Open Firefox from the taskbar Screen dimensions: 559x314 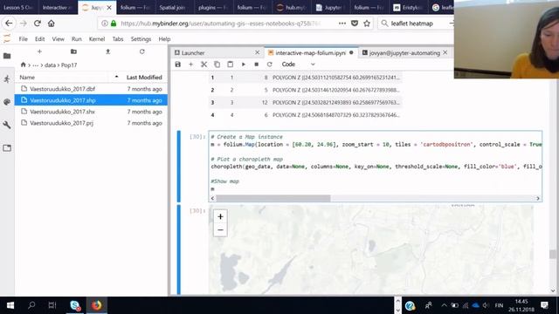tap(96, 305)
